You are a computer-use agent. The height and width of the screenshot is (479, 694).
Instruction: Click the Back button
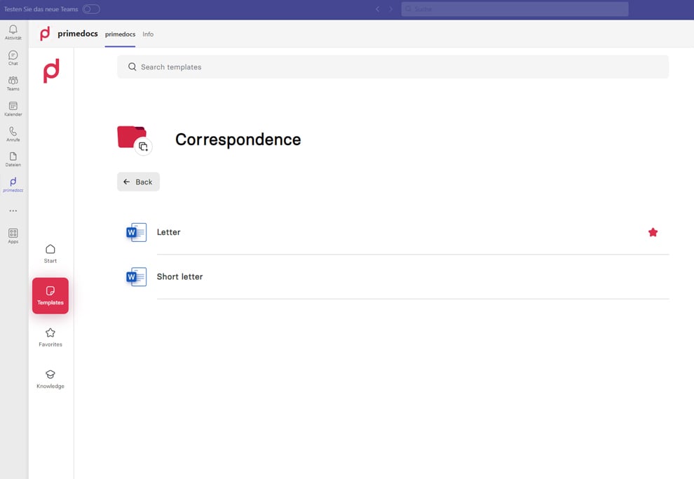[138, 181]
